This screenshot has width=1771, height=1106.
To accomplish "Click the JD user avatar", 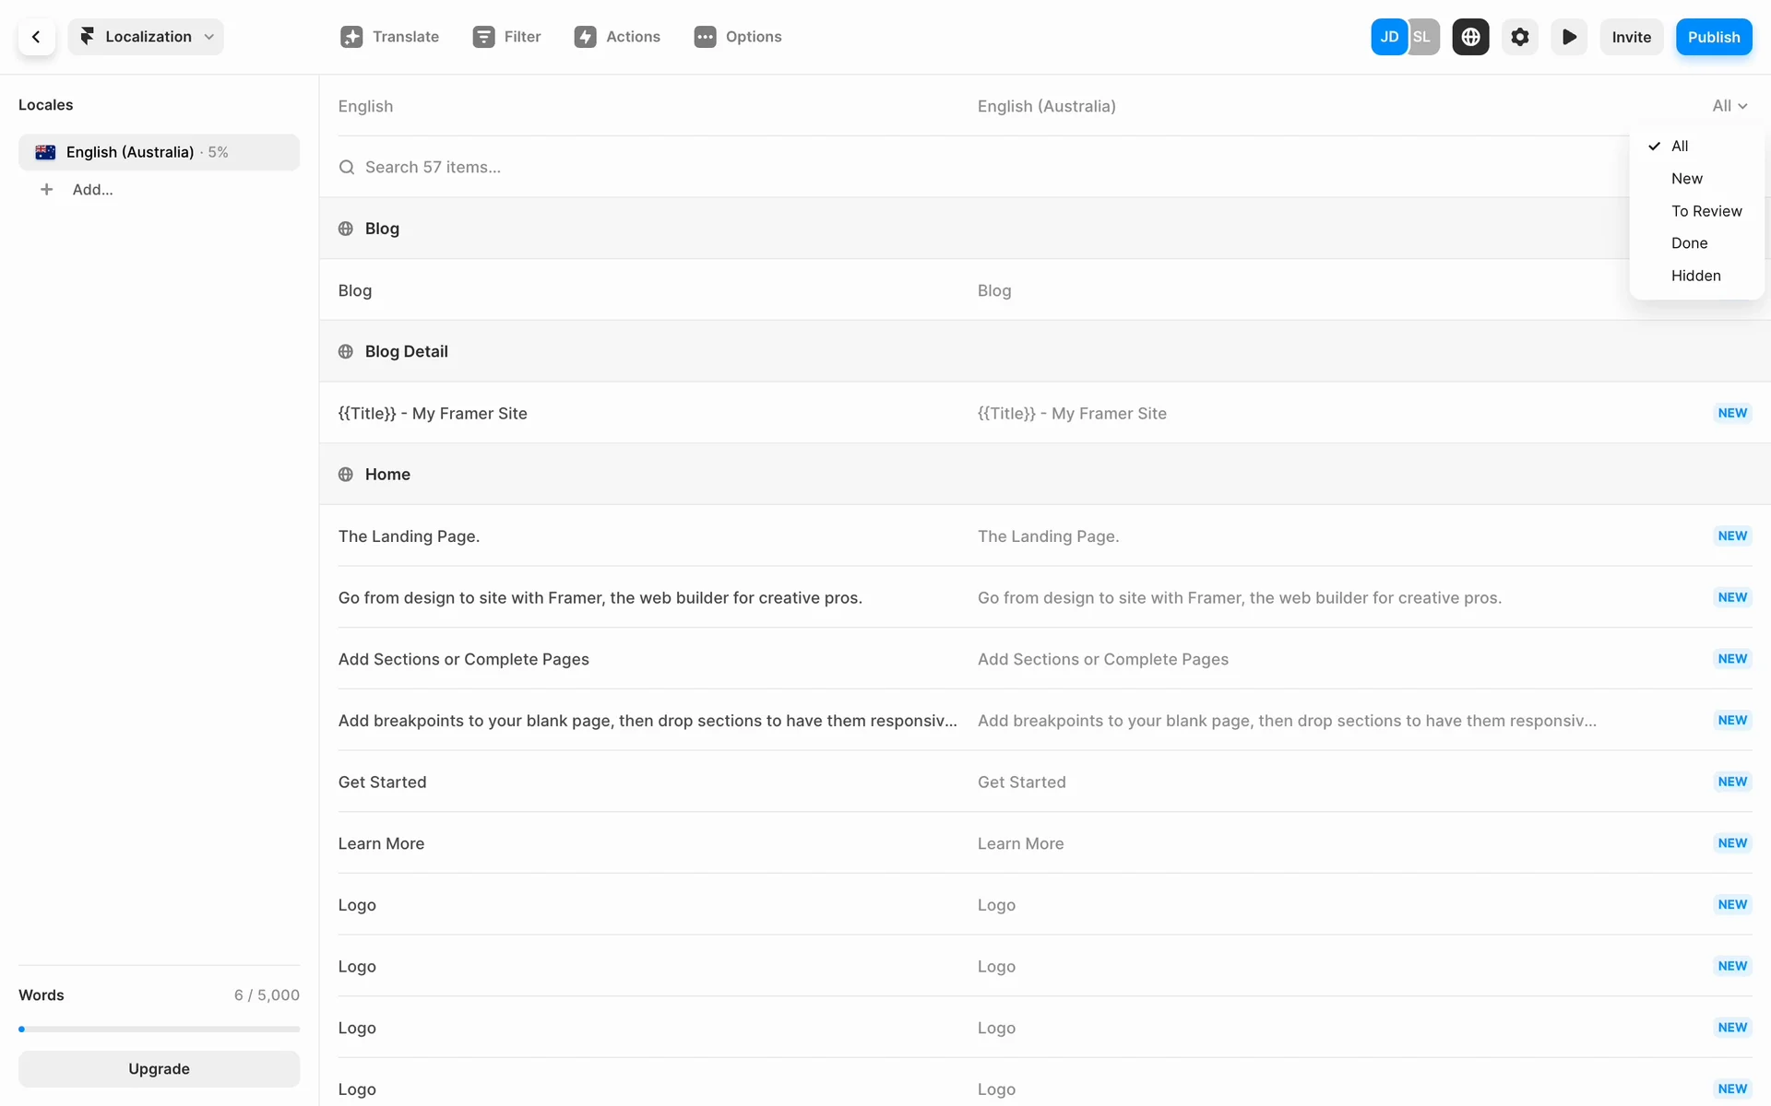I will coord(1388,37).
